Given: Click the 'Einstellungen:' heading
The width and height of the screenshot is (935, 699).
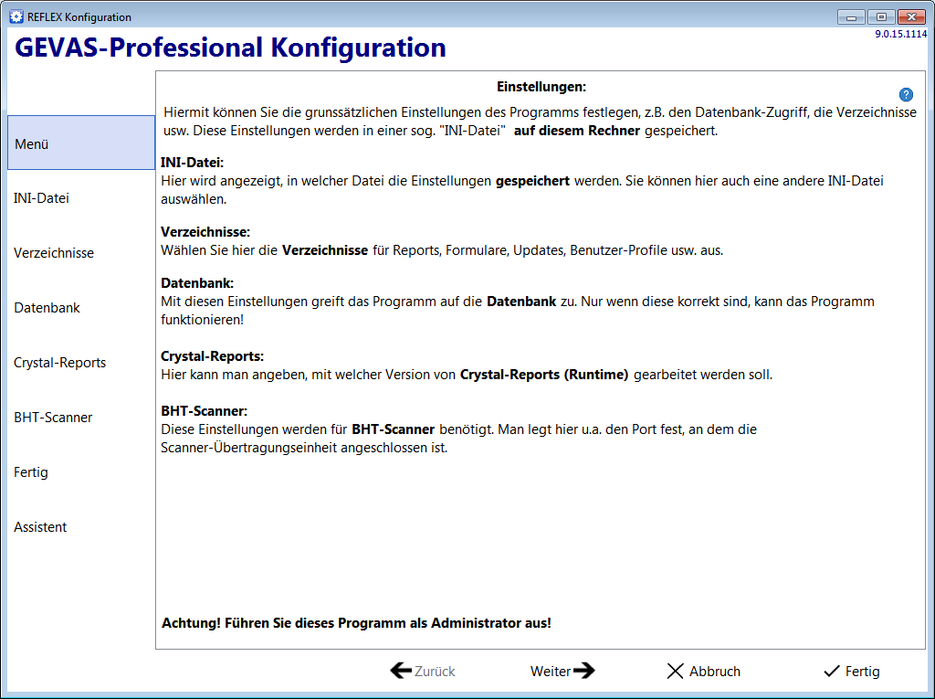Looking at the screenshot, I should point(541,87).
